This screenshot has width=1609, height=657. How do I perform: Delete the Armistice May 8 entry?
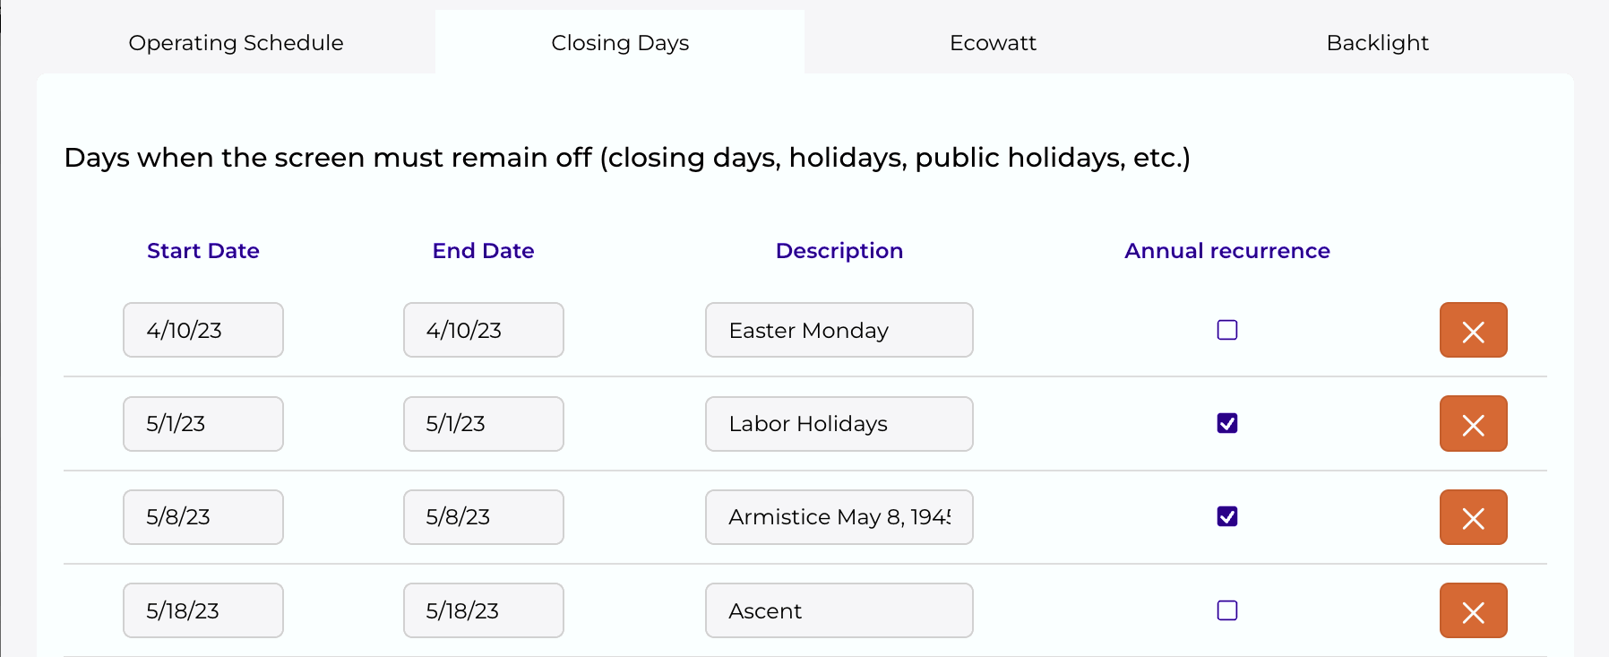point(1473,517)
